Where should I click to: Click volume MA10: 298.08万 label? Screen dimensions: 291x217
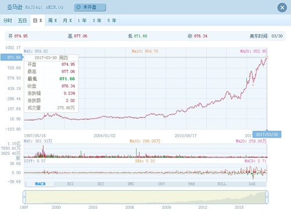pos(145,141)
